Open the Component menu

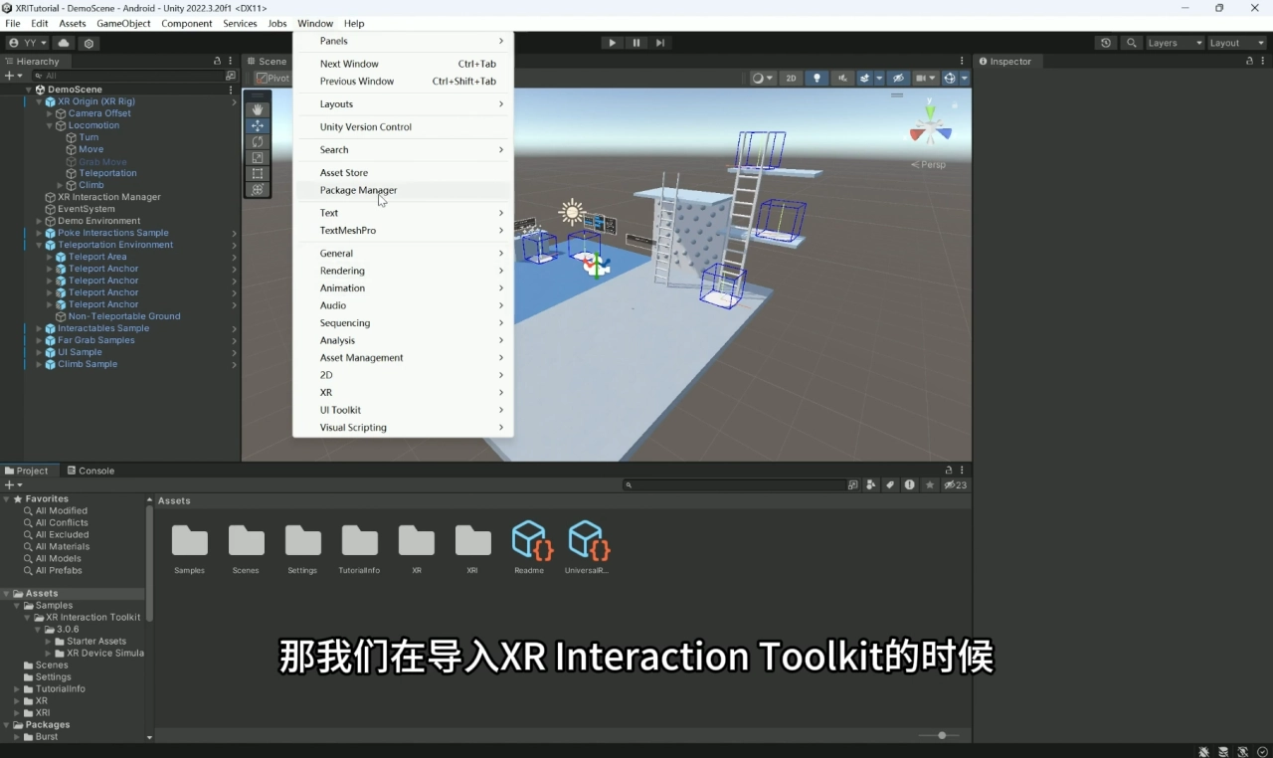click(187, 23)
